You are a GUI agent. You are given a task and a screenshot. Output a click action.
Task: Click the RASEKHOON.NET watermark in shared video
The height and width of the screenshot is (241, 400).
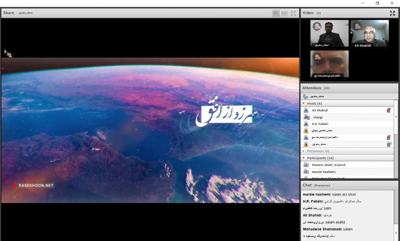coord(34,185)
